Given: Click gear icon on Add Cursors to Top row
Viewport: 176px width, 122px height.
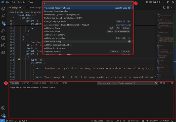Looking at the screenshot, I should 129,41.
